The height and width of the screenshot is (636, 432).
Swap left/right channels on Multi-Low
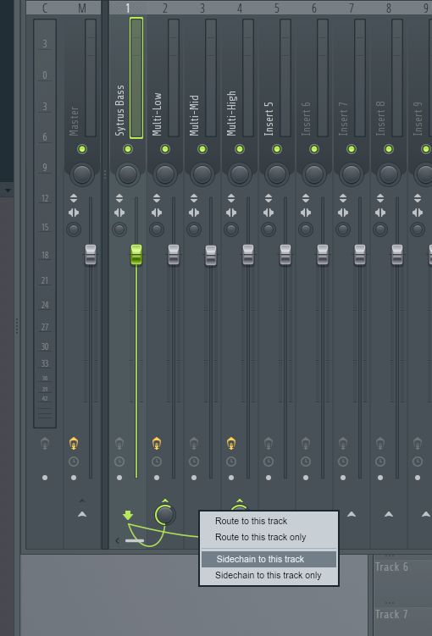pos(157,213)
